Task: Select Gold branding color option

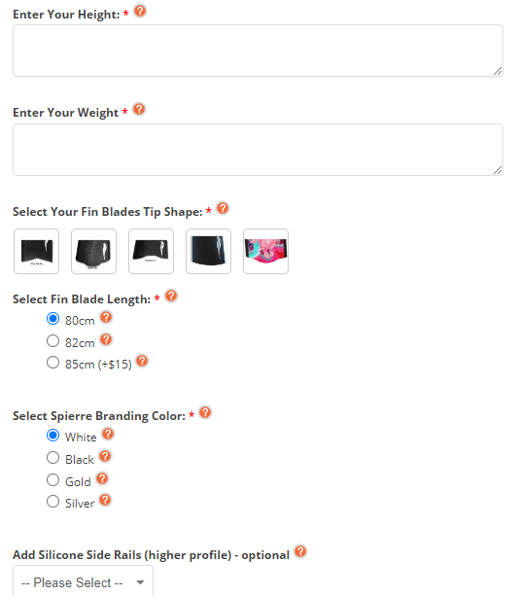Action: [x=52, y=480]
